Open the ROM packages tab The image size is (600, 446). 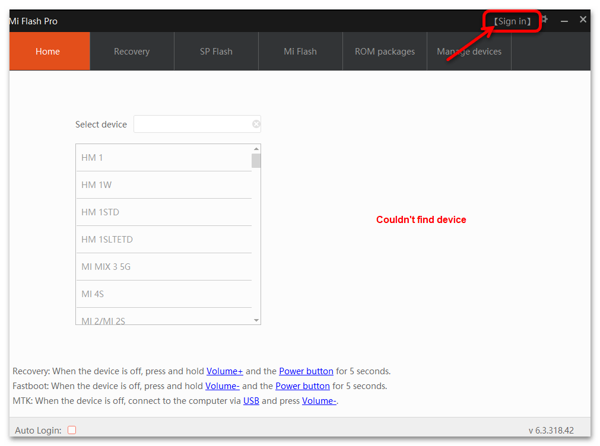click(385, 51)
